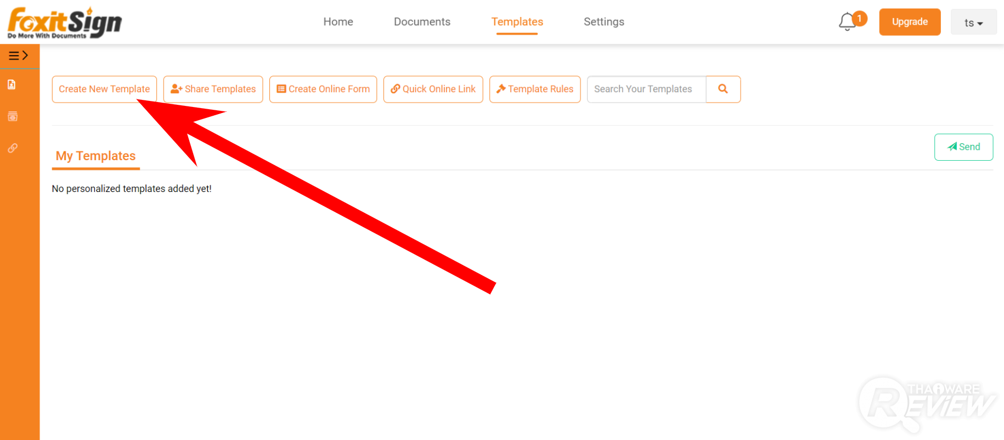Open Quick Online Link
The height and width of the screenshot is (440, 1004).
pos(433,89)
